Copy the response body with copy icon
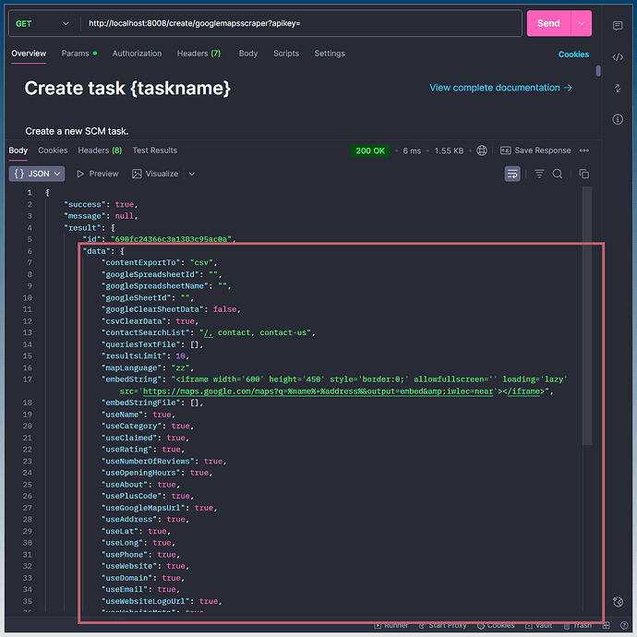637x637 pixels. tap(583, 174)
